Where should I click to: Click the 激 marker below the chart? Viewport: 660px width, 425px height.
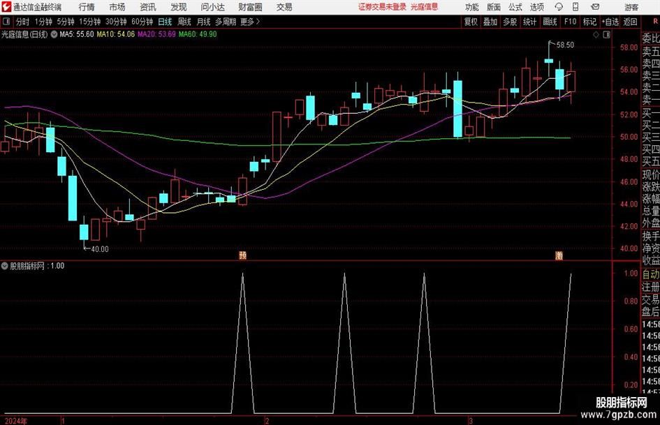point(559,255)
